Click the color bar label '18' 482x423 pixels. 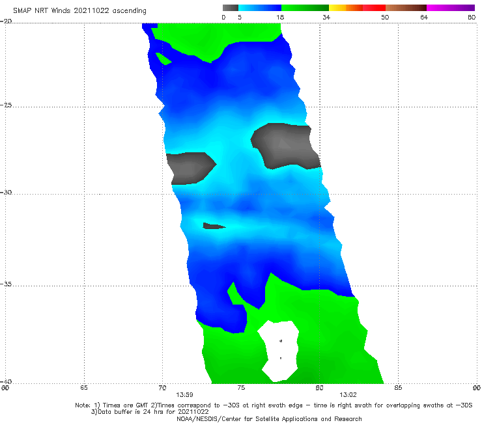click(x=280, y=17)
